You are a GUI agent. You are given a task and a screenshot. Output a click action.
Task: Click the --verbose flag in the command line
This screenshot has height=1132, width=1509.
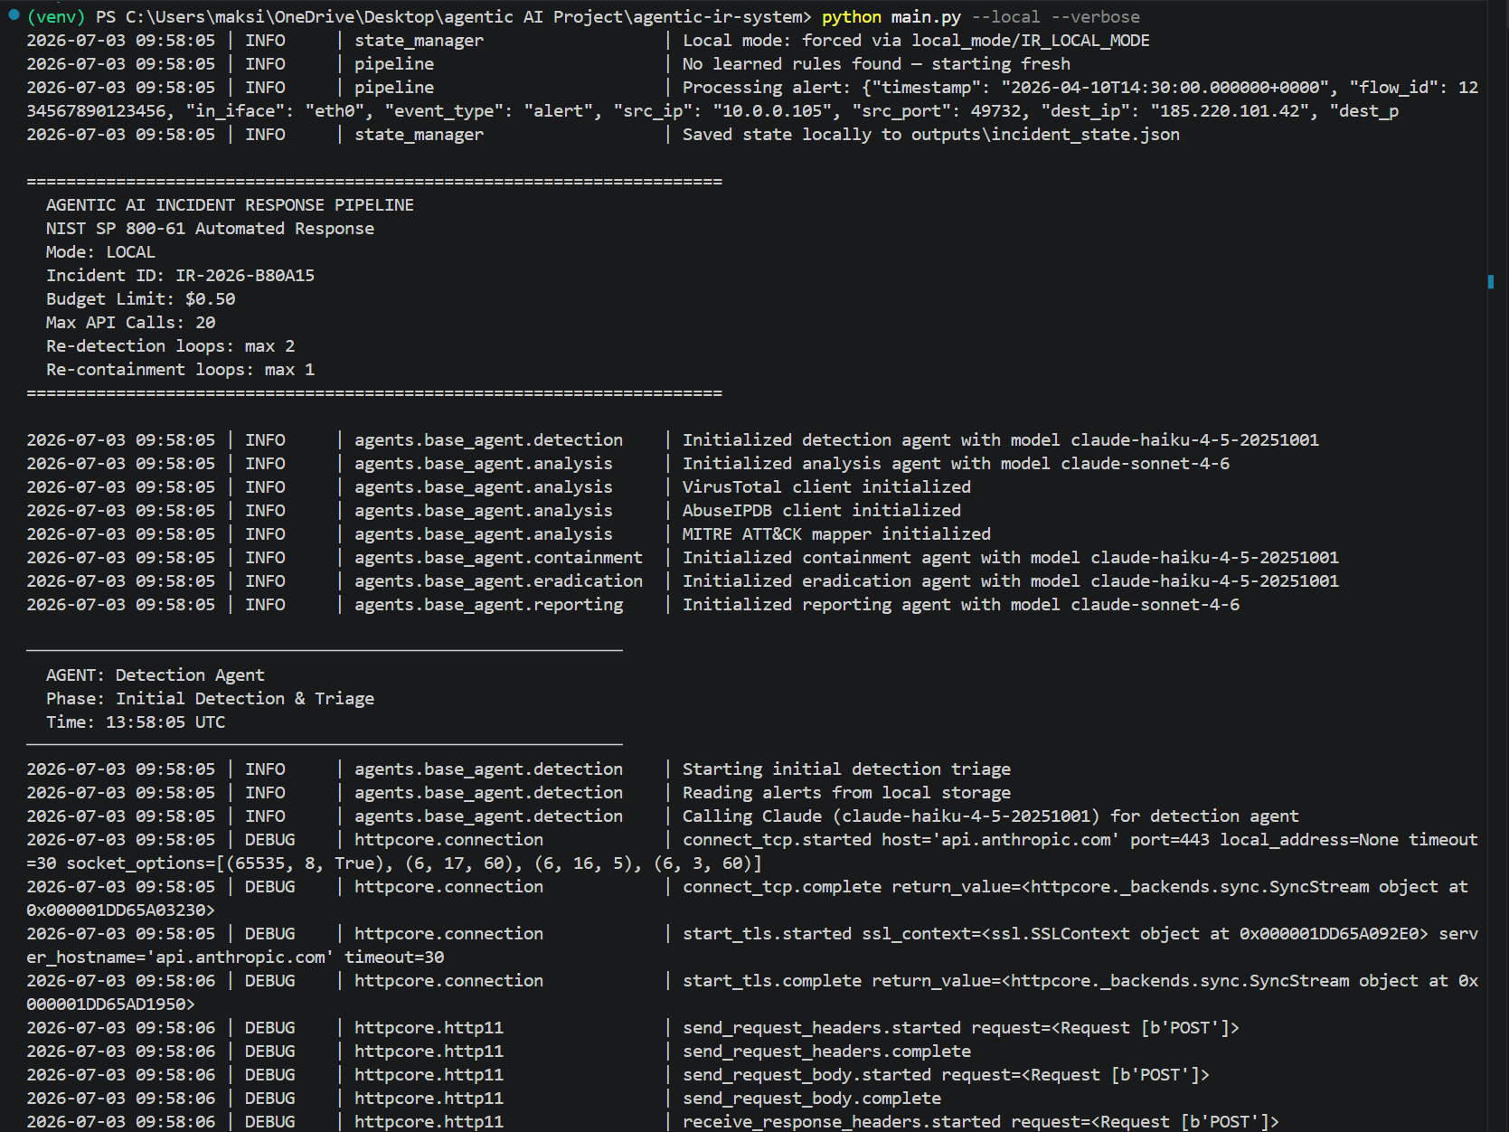(x=1095, y=17)
